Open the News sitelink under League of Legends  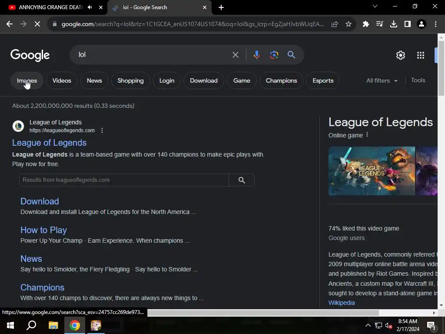[x=31, y=258]
